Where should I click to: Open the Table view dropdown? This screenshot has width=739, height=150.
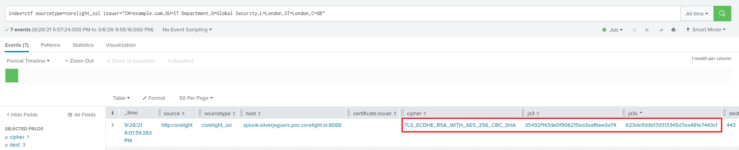pyautogui.click(x=121, y=98)
